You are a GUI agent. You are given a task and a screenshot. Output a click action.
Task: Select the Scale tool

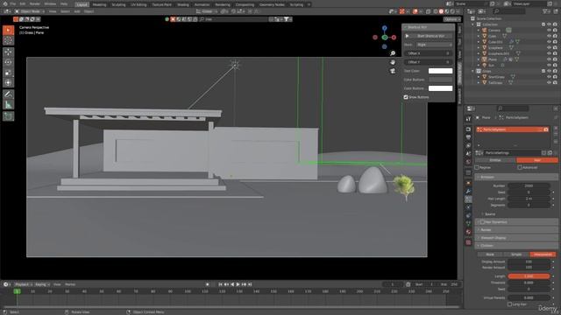pyautogui.click(x=8, y=73)
